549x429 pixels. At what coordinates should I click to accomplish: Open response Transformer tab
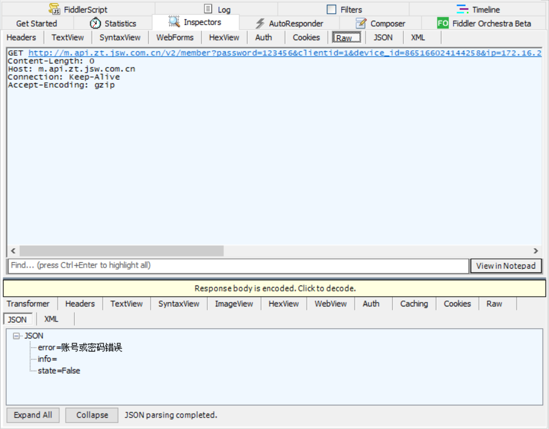click(28, 304)
